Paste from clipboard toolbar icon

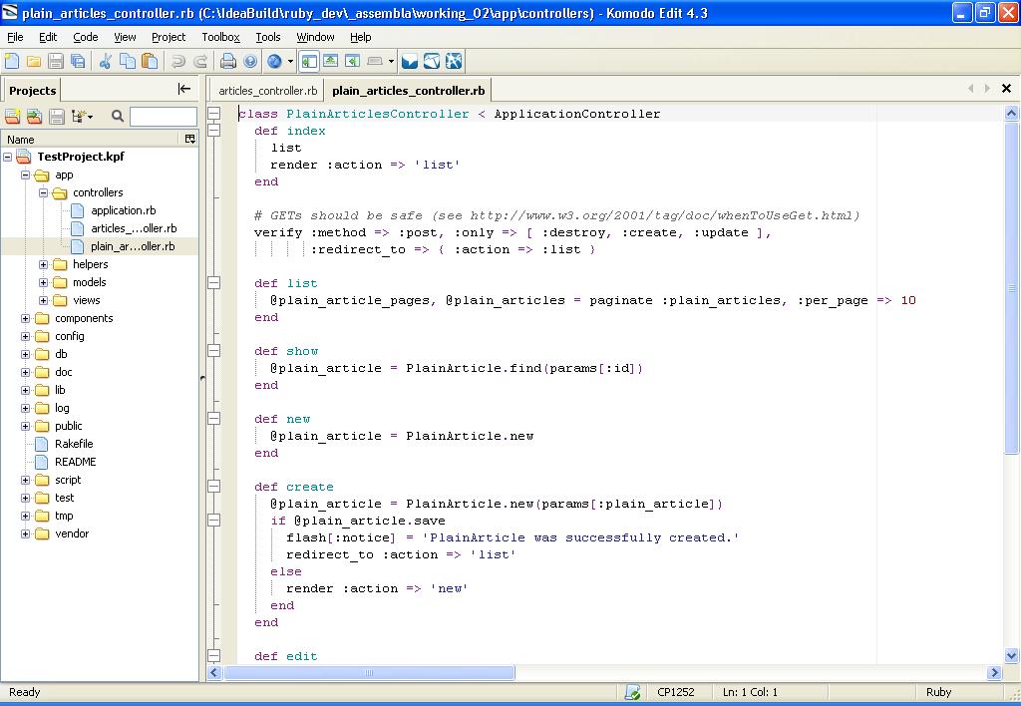150,61
